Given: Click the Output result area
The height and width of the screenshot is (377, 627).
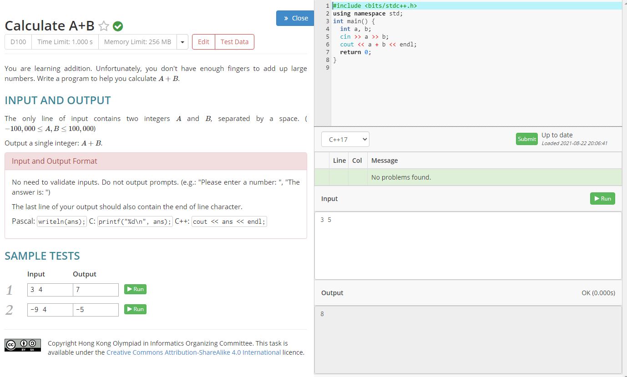Looking at the screenshot, I should point(468,339).
